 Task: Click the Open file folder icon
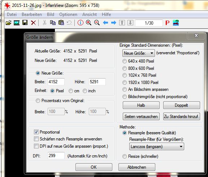9,23
